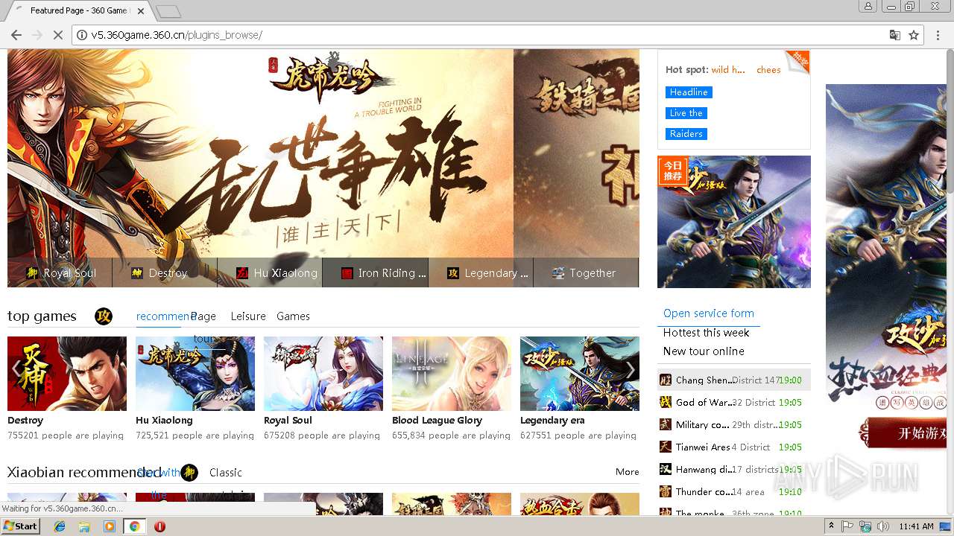Click the round icon beside top games

click(104, 316)
